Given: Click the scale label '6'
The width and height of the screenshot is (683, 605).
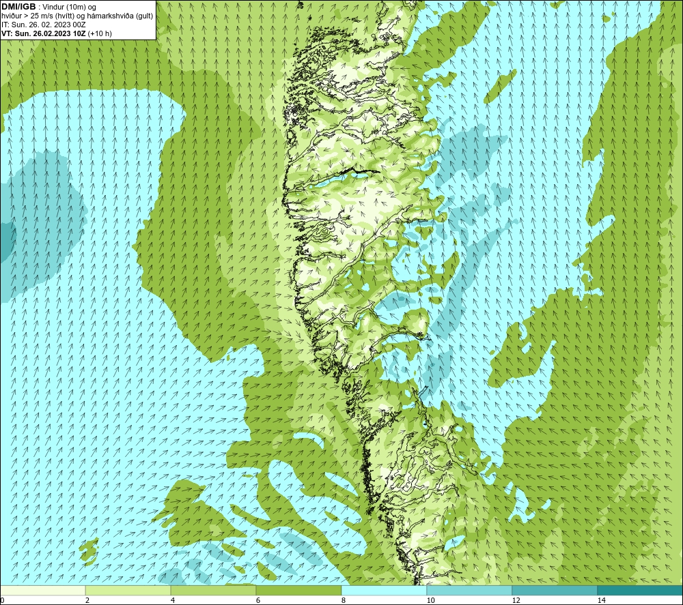Looking at the screenshot, I should pyautogui.click(x=258, y=600).
